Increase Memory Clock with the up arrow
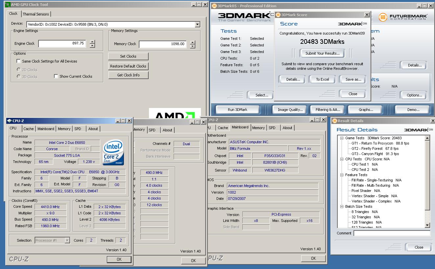This screenshot has height=269, width=435. tap(193, 42)
